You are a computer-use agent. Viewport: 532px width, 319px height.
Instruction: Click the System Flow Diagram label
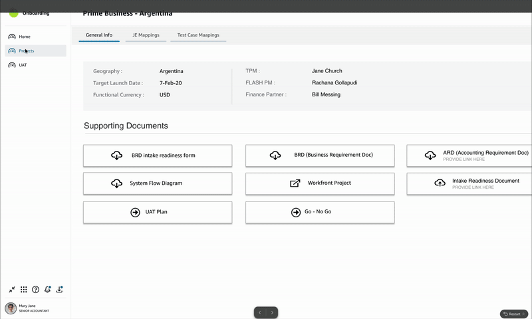click(156, 183)
